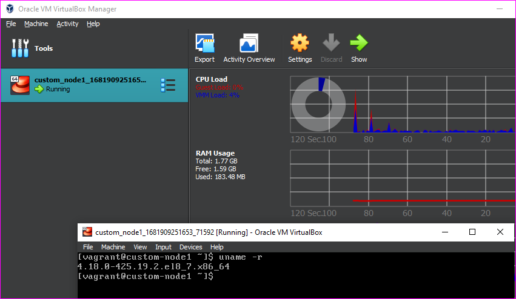Open the Help menu in VirtualBox Manager

pyautogui.click(x=93, y=24)
